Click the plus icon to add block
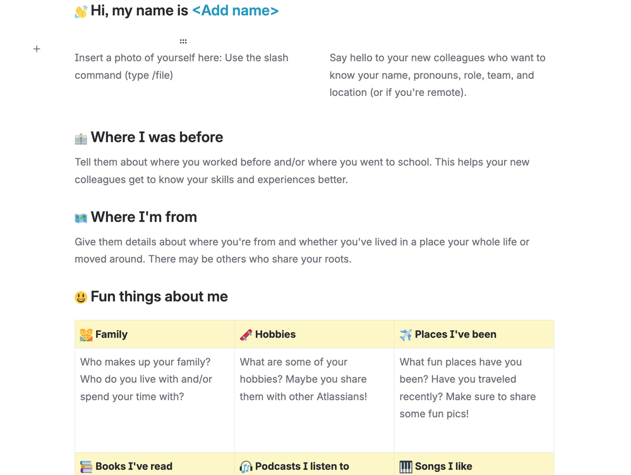631x475 pixels. [37, 49]
